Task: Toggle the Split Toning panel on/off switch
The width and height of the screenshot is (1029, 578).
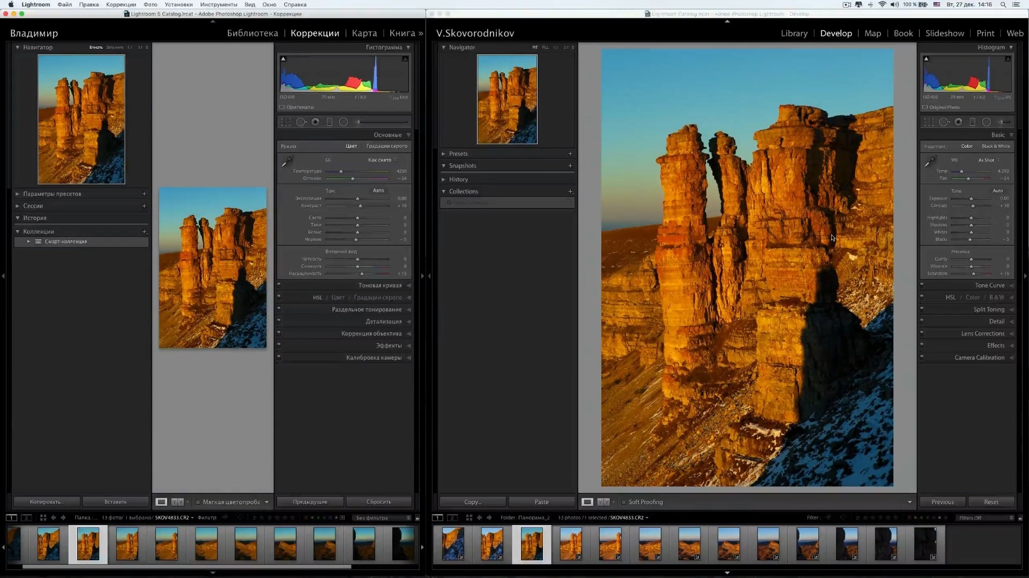Action: point(922,309)
